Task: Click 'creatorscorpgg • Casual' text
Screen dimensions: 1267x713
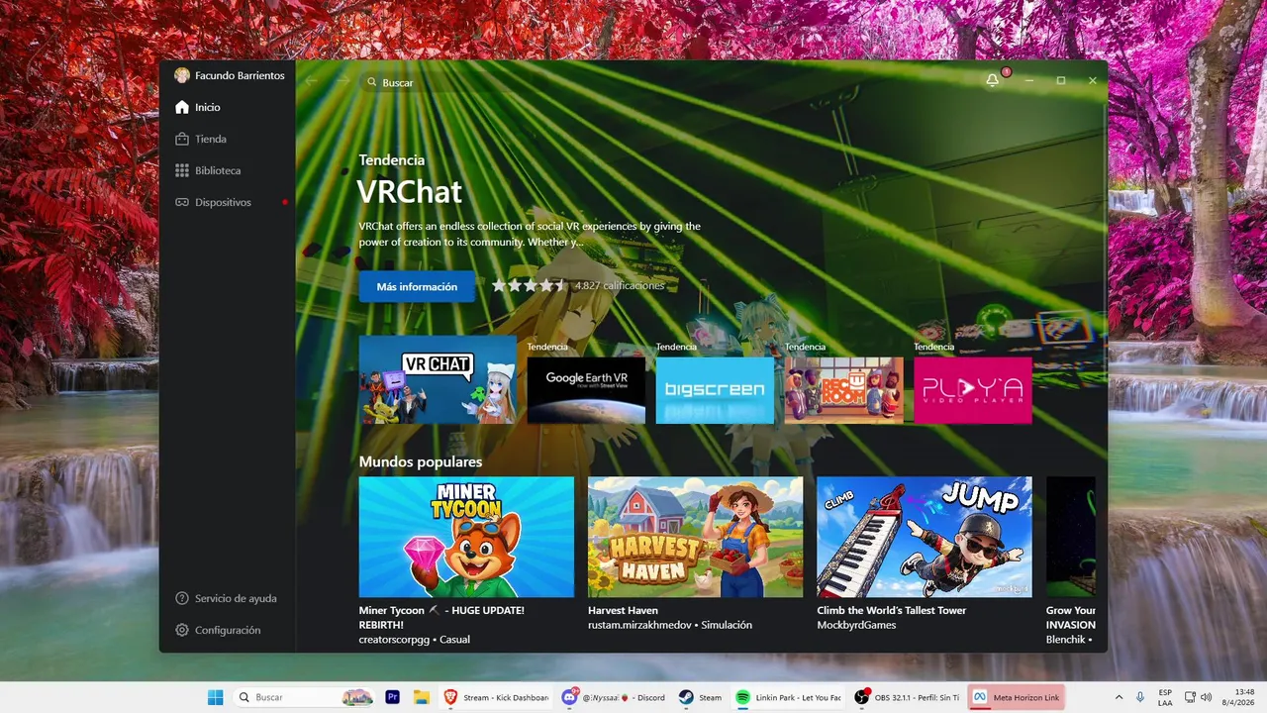Action: point(415,640)
